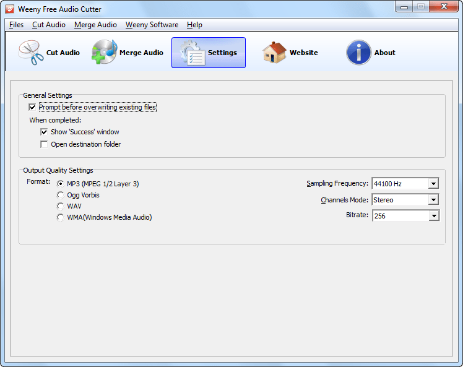Click the 'Channels Mode:' label
Viewport: 463px width, 367px height.
tap(345, 200)
